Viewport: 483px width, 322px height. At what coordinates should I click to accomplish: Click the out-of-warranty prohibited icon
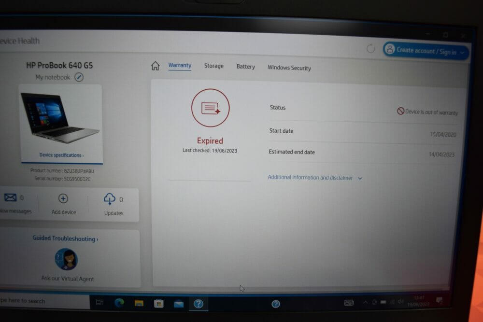[x=400, y=111]
